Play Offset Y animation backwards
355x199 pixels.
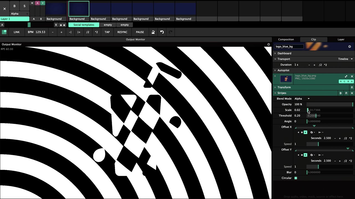298,155
